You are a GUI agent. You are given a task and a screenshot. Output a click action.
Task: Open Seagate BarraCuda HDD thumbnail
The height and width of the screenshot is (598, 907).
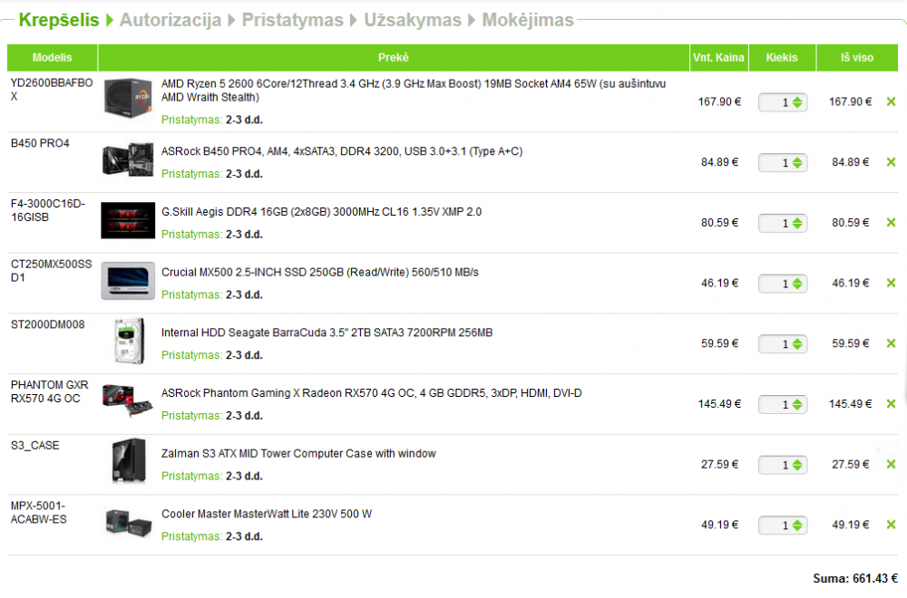pyautogui.click(x=129, y=341)
